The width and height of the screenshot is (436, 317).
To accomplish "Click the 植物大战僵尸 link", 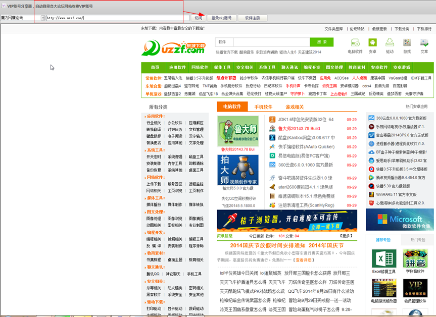I will [x=276, y=94].
